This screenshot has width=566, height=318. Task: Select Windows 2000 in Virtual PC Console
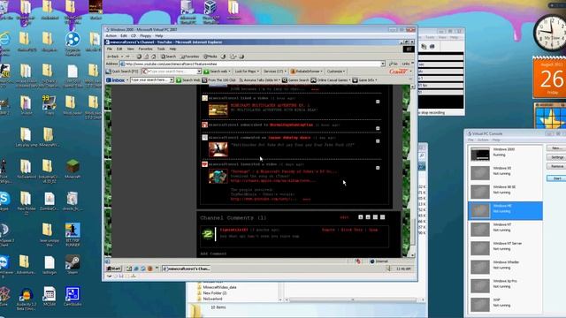point(505,154)
